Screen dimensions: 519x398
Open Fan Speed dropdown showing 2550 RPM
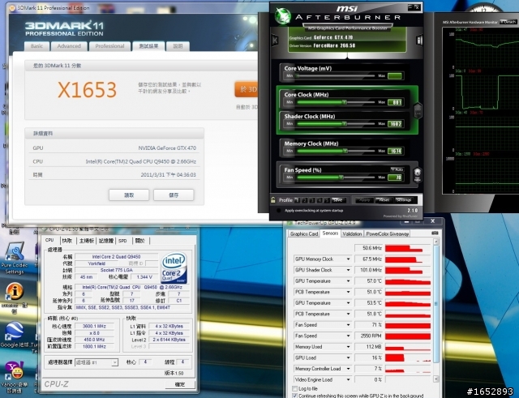pyautogui.click(x=348, y=336)
